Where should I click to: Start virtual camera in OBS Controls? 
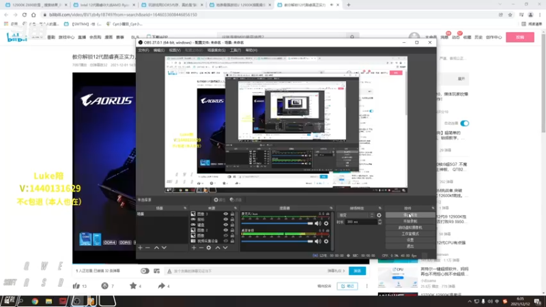tap(410, 228)
